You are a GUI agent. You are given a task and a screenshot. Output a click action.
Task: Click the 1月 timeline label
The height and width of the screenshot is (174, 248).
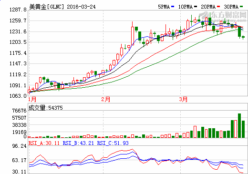tap(32, 99)
